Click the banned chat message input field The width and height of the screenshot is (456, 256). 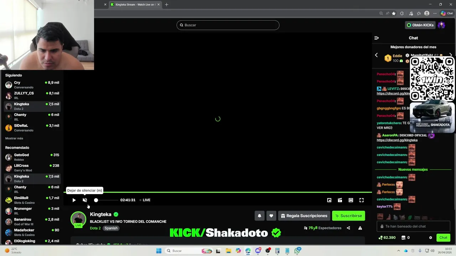tap(413, 226)
